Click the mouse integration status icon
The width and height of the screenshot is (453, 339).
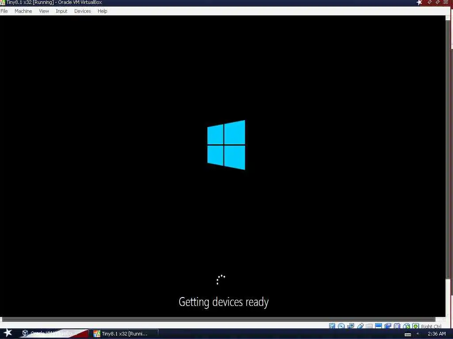point(407,326)
